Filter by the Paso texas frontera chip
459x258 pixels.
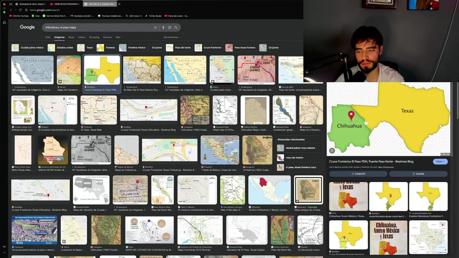click(x=241, y=48)
